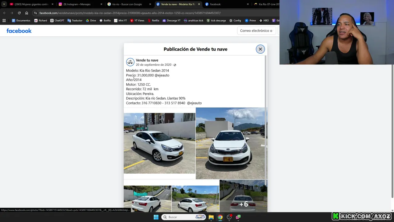Open the +6 more photos thumbnail
Image resolution: width=394 pixels, height=222 pixels.
pyautogui.click(x=243, y=196)
